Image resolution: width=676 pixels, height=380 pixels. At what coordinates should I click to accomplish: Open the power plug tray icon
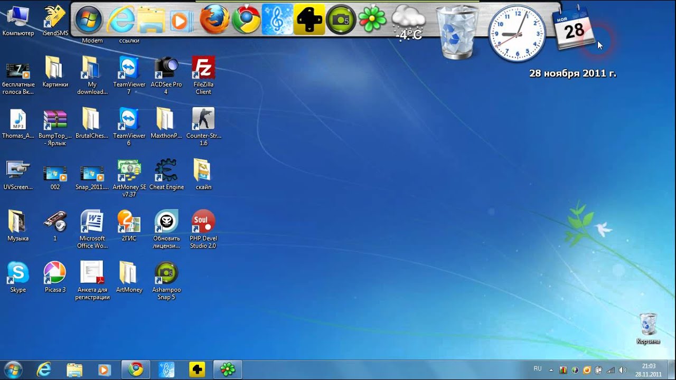pos(599,370)
